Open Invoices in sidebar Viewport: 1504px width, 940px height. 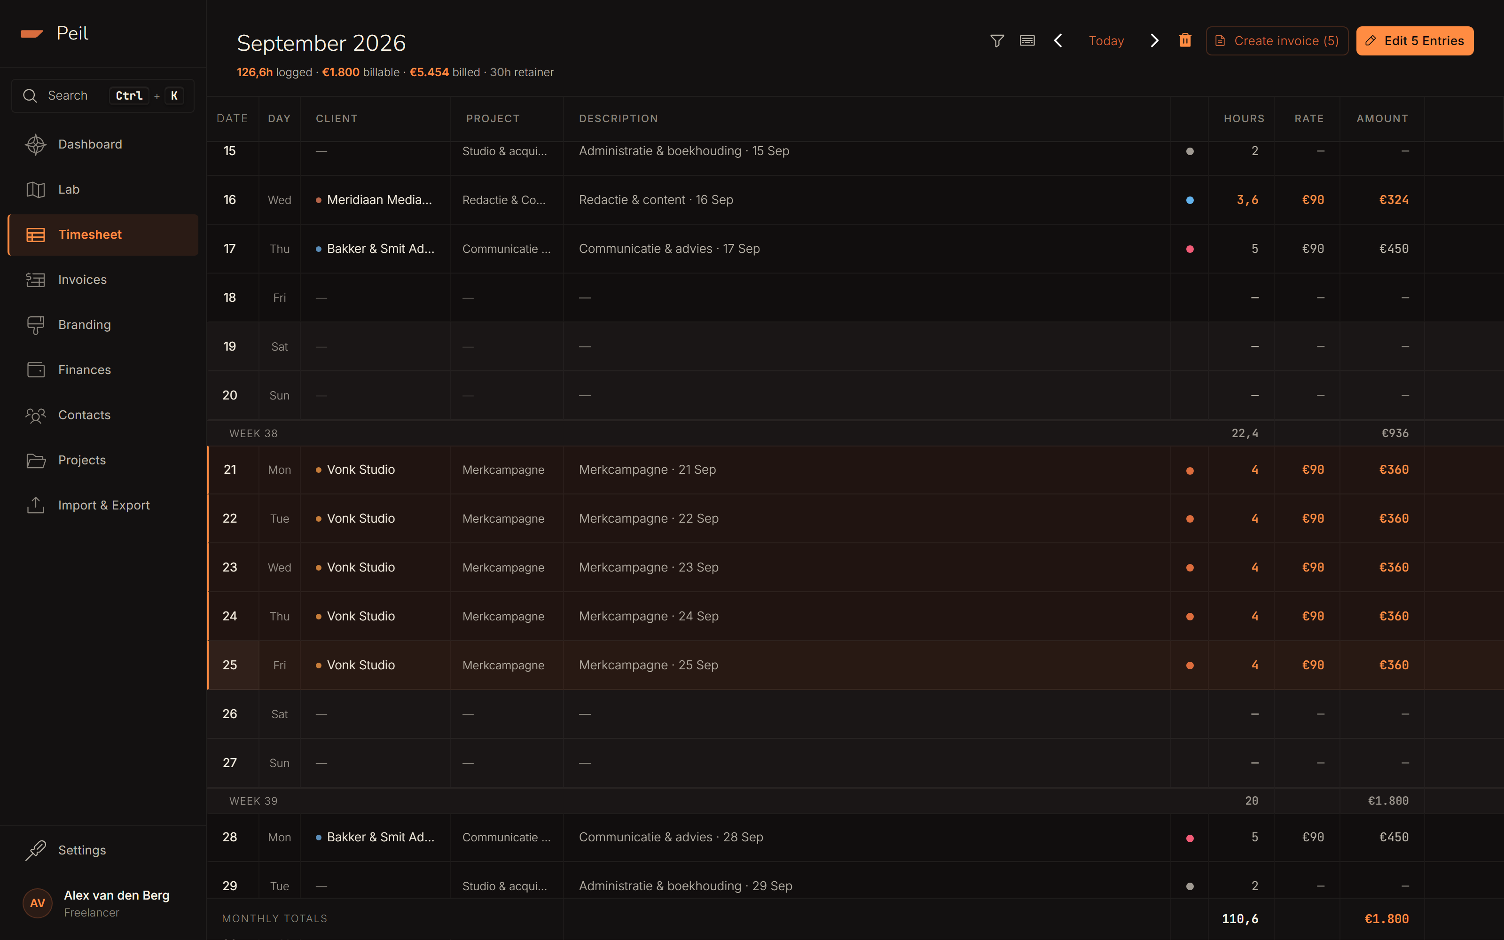tap(102, 280)
